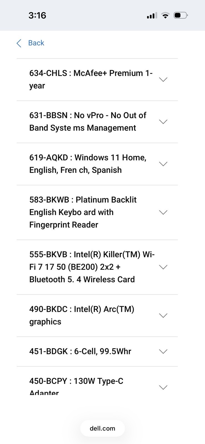Expand the 6-Cell 99.5Whr battery chevron

tap(163, 352)
